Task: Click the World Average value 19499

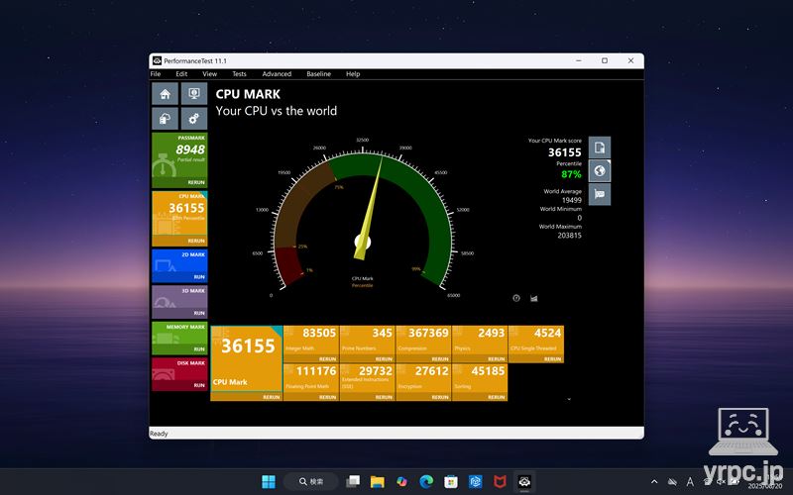Action: [572, 200]
